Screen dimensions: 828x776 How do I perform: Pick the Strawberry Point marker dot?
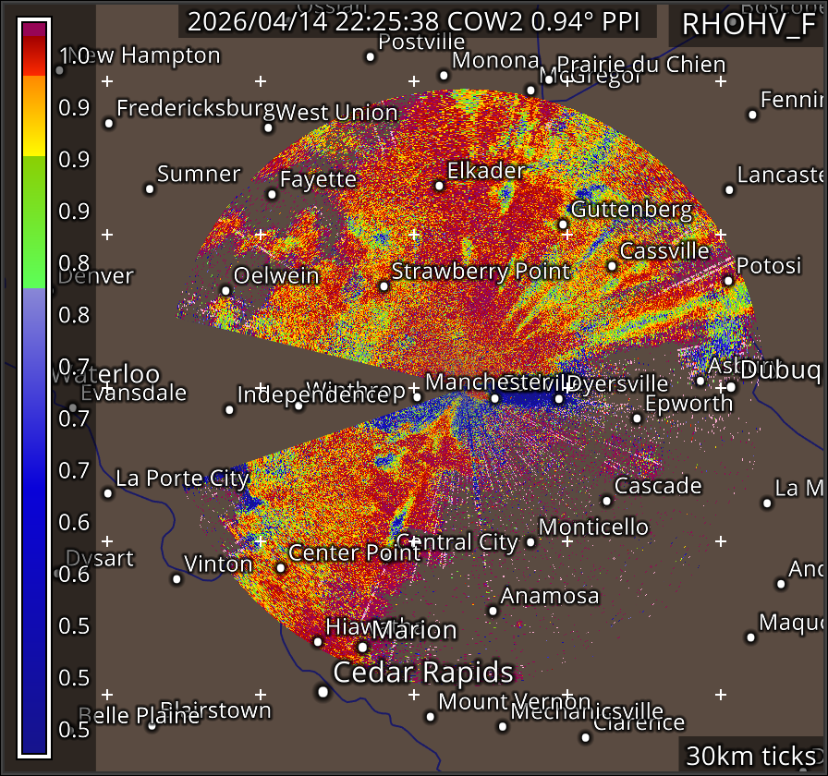384,286
